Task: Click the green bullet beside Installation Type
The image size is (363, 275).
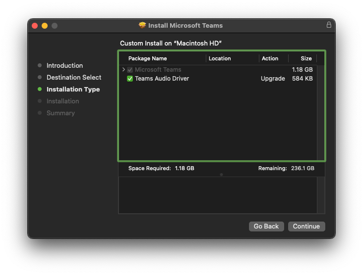Action: click(40, 90)
